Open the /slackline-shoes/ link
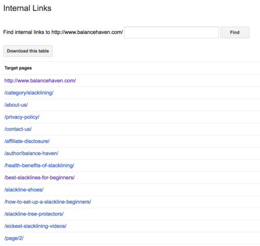This screenshot has width=260, height=246. (24, 190)
